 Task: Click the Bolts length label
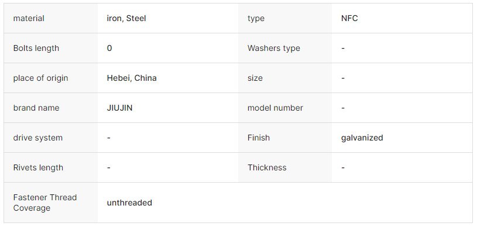pos(36,48)
